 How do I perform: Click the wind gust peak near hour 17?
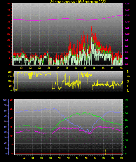pyautogui.click(x=91, y=27)
